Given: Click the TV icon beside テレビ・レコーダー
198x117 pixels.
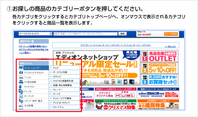Looking at the screenshot, I should pos(21,68).
